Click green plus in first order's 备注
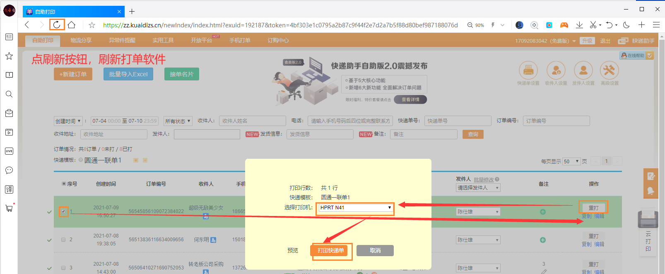Screen dimensions: 665x274 point(543,212)
